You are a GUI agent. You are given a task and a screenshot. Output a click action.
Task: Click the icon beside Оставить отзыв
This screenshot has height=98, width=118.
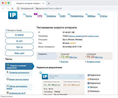[85, 62]
